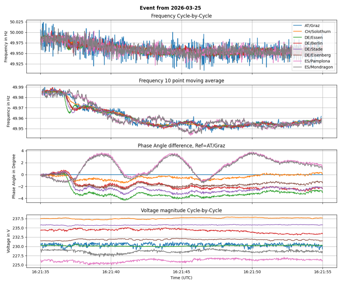
Task: Click the 16:21:35 time tick label
Action: 41,272
